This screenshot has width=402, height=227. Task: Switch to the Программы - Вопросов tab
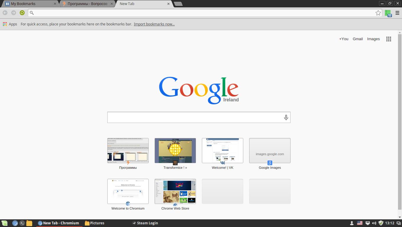87,4
